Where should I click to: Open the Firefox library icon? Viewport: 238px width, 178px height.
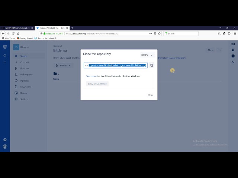click(x=219, y=33)
